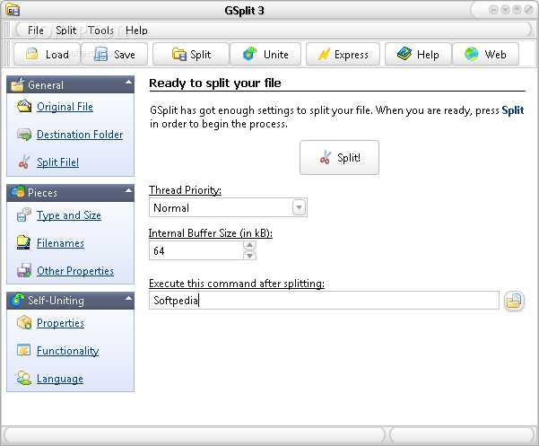Open the Functionality link

(x=68, y=351)
